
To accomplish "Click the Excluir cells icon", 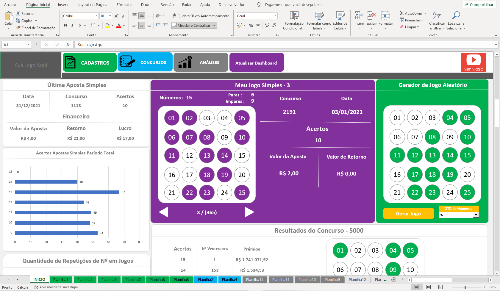I will coord(371,16).
